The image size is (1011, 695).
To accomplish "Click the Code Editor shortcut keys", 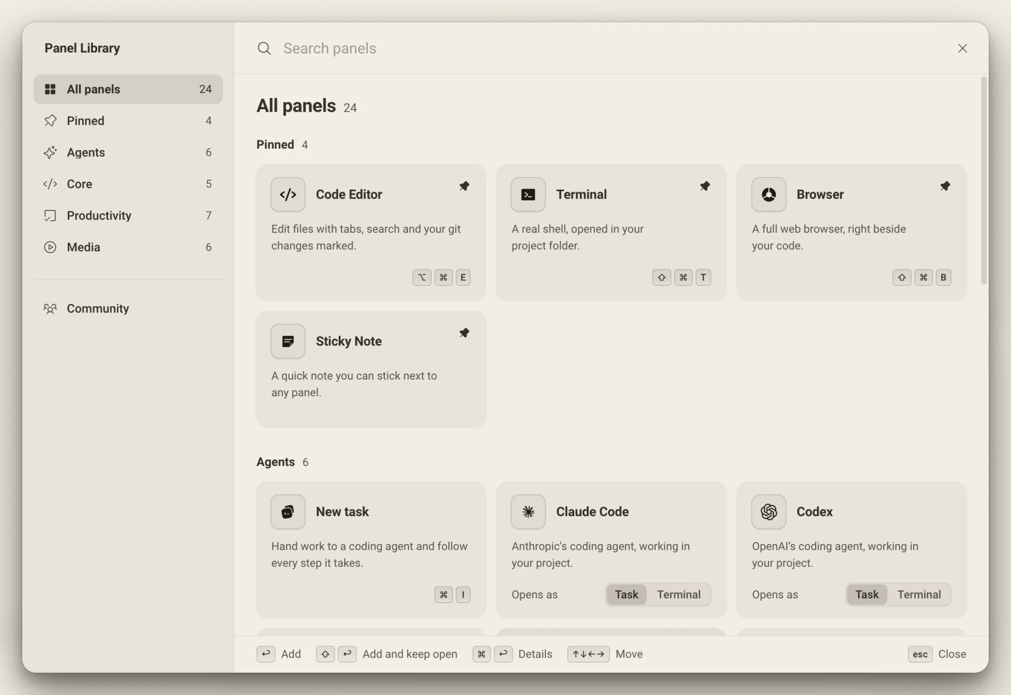I will [442, 277].
